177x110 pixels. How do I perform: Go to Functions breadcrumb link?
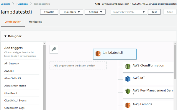[22, 4]
